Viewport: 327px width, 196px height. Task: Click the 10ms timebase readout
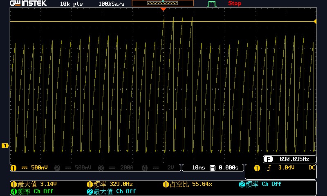198,168
